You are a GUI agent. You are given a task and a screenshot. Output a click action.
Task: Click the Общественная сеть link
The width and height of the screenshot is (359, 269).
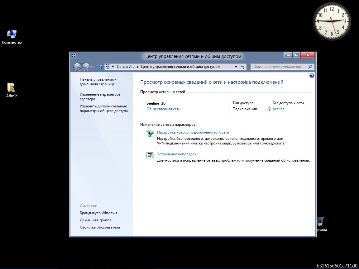click(x=163, y=109)
